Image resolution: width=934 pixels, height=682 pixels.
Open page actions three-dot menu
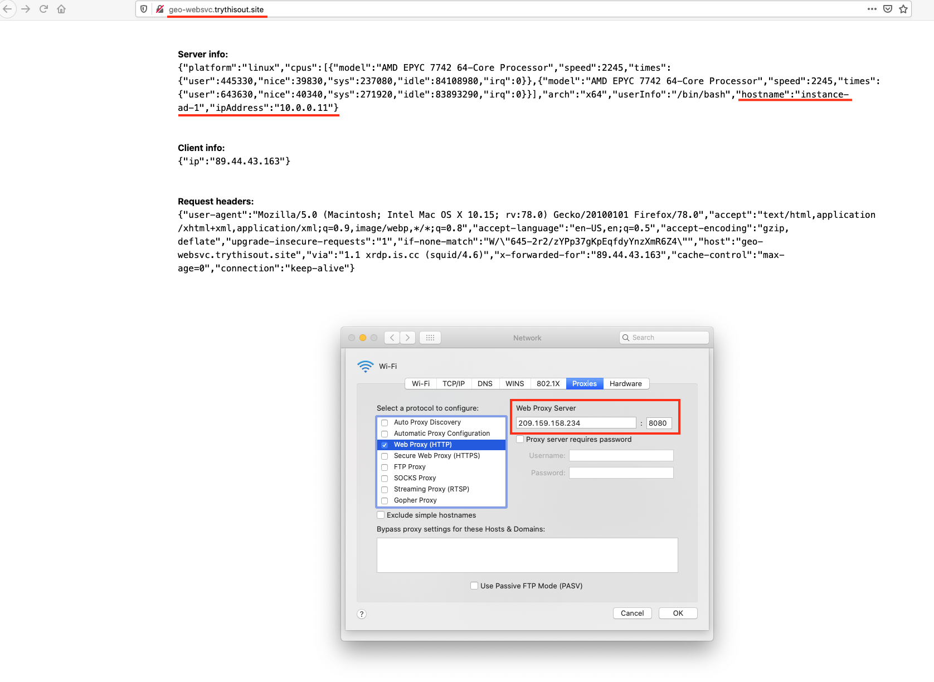point(872,9)
